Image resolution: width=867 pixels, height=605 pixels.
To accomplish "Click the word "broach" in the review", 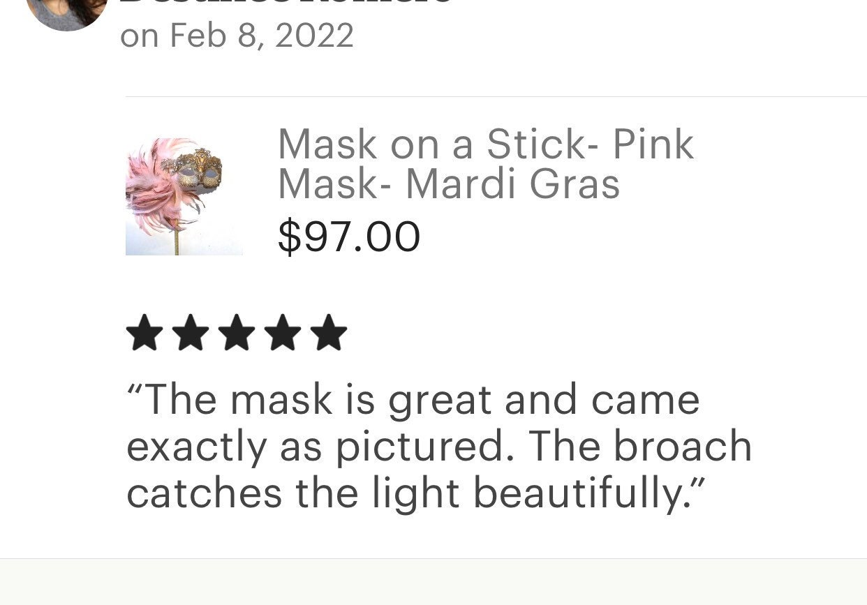I will (x=683, y=446).
